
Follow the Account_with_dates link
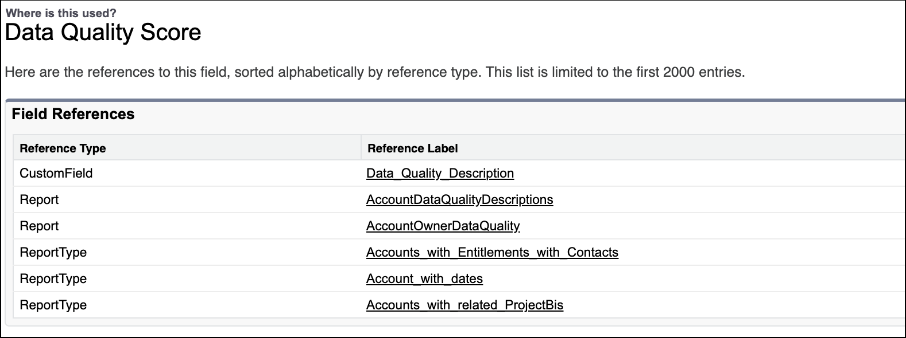424,278
